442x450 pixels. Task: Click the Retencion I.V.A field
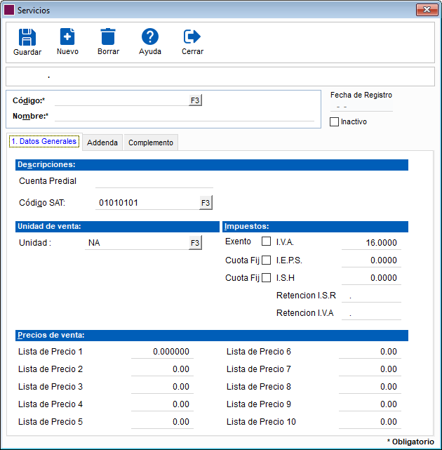coord(371,313)
